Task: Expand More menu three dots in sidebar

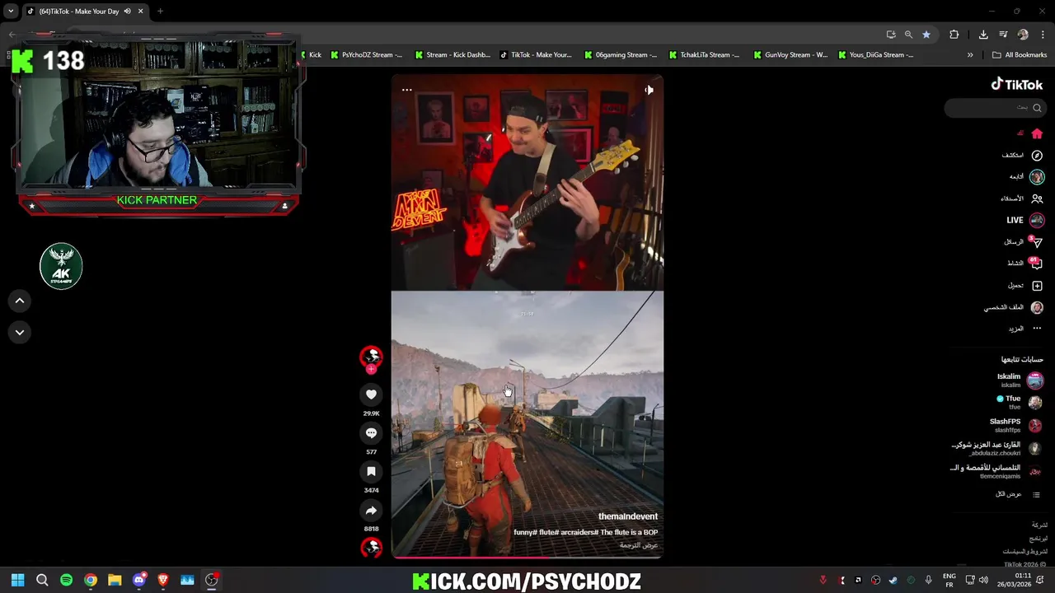Action: point(1037,329)
